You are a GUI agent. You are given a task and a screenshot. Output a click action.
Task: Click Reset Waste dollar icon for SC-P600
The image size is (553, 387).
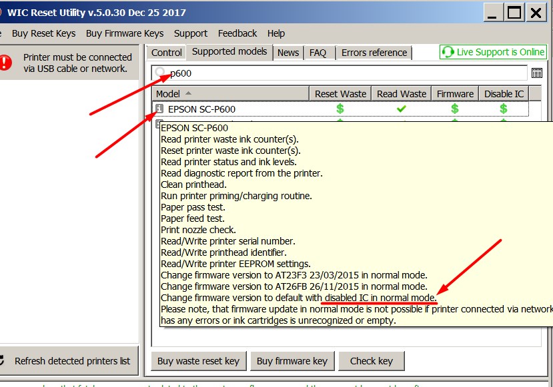(340, 109)
